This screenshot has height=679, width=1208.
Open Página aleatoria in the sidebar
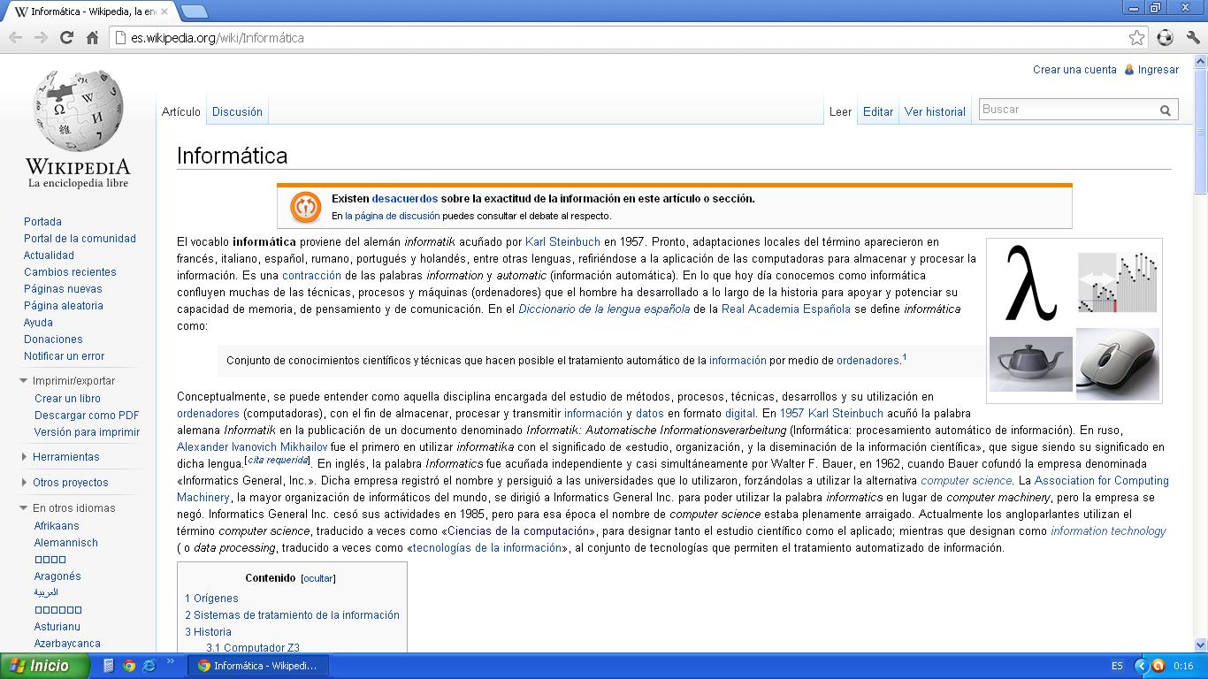[64, 306]
